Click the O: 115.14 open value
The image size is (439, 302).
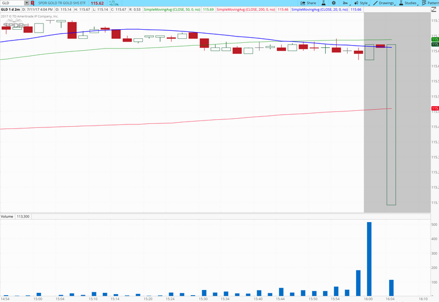[63, 10]
